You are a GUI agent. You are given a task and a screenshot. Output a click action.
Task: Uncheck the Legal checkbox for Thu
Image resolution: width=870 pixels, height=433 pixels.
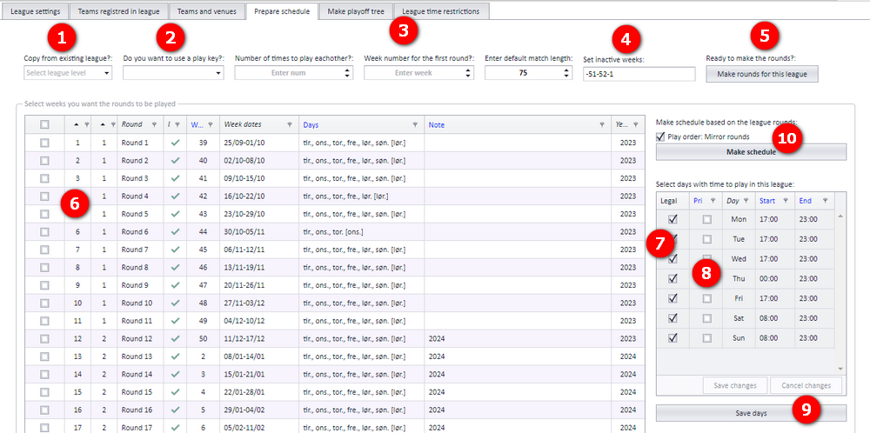673,278
